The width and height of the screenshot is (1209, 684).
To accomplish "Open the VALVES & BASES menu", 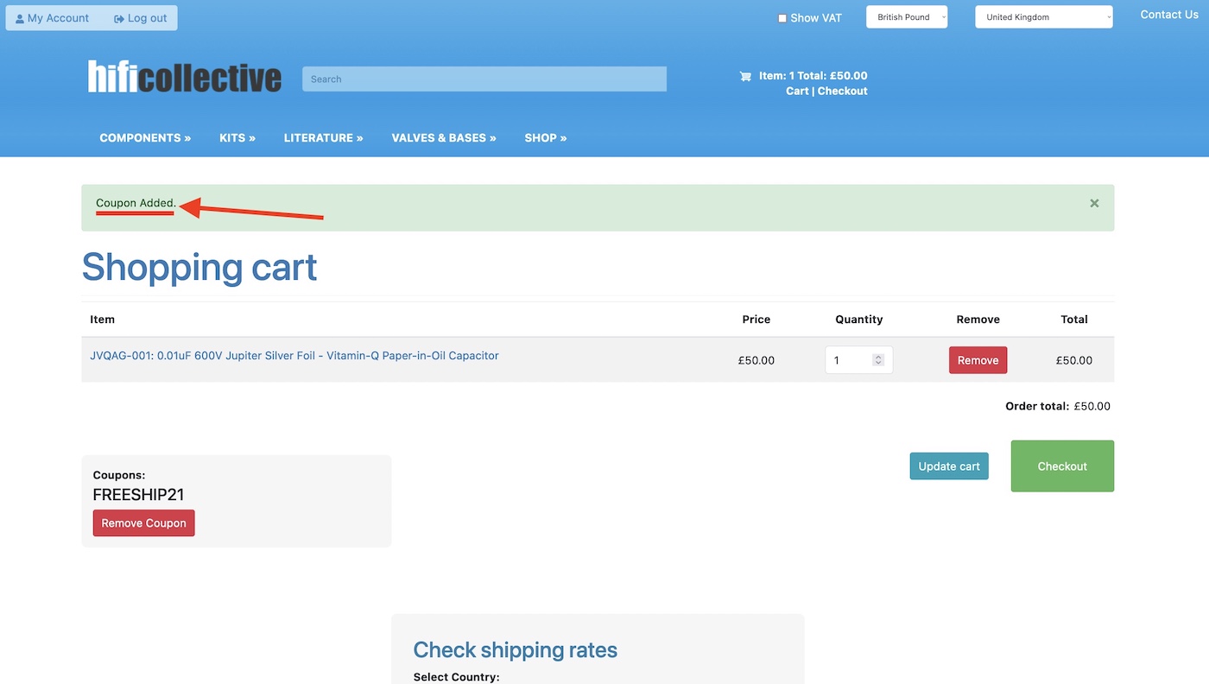I will pyautogui.click(x=443, y=137).
